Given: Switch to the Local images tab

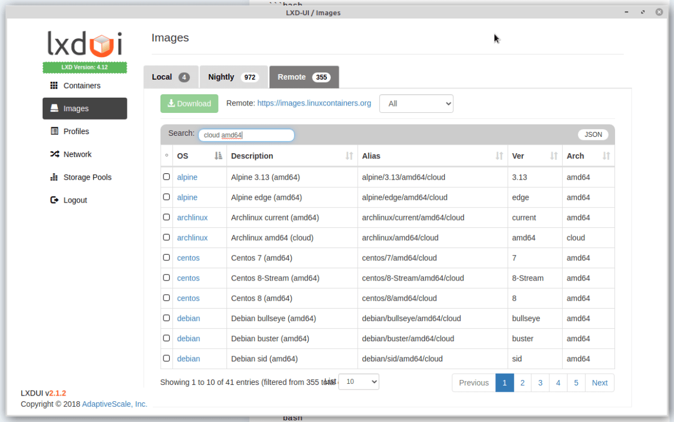Looking at the screenshot, I should click(171, 77).
